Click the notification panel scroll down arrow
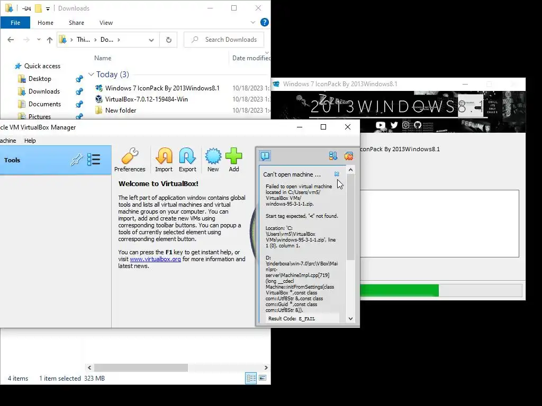The width and height of the screenshot is (542, 406). point(350,319)
